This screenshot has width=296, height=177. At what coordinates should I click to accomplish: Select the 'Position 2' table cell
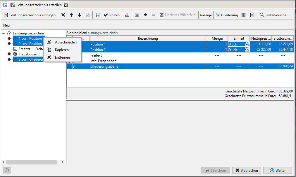(148, 50)
